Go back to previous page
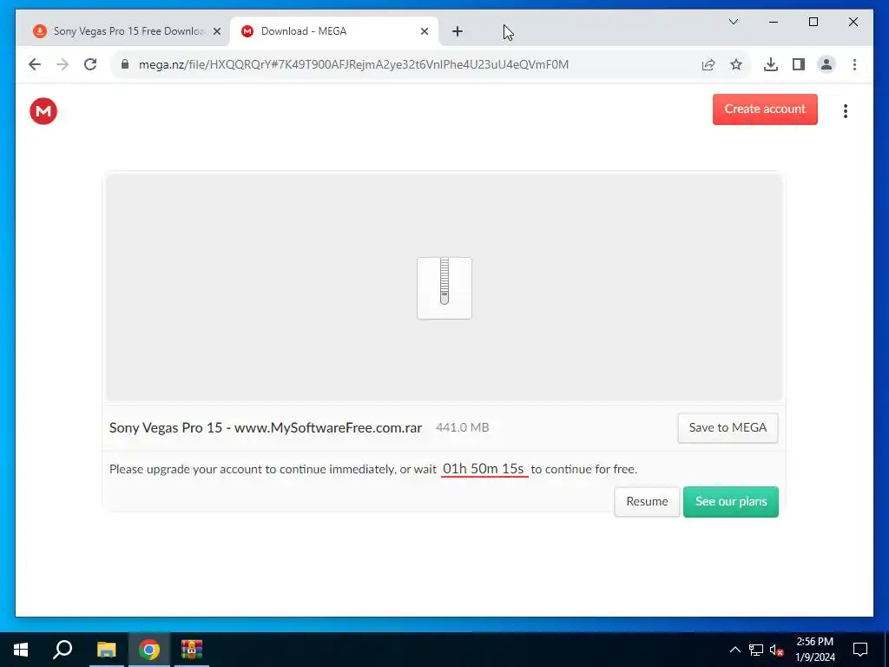This screenshot has width=889, height=667. 35,64
